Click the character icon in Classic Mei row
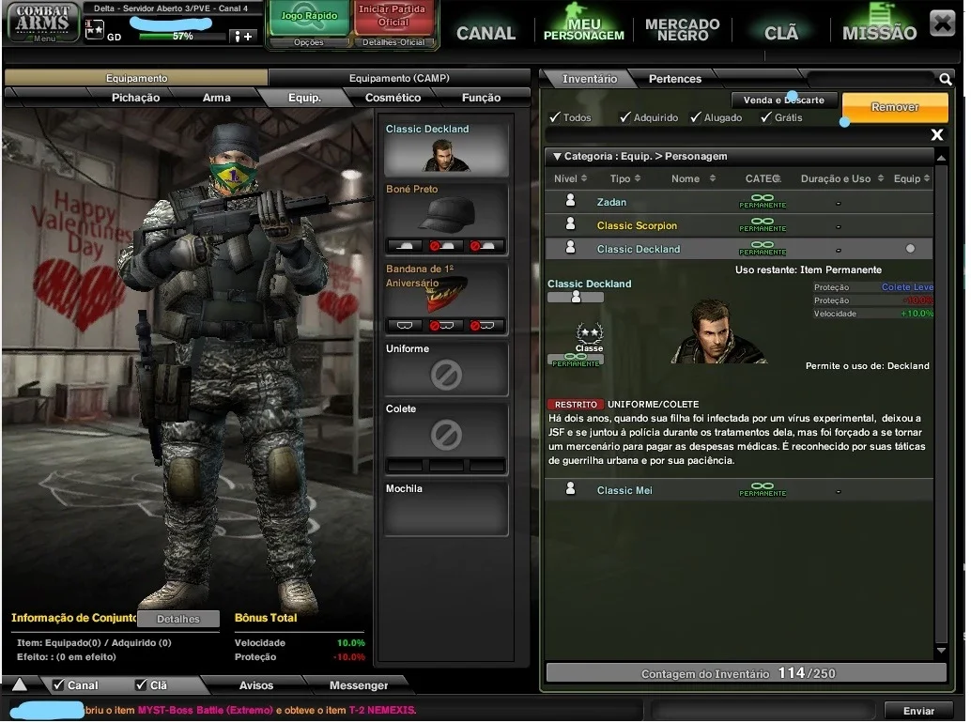 570,489
